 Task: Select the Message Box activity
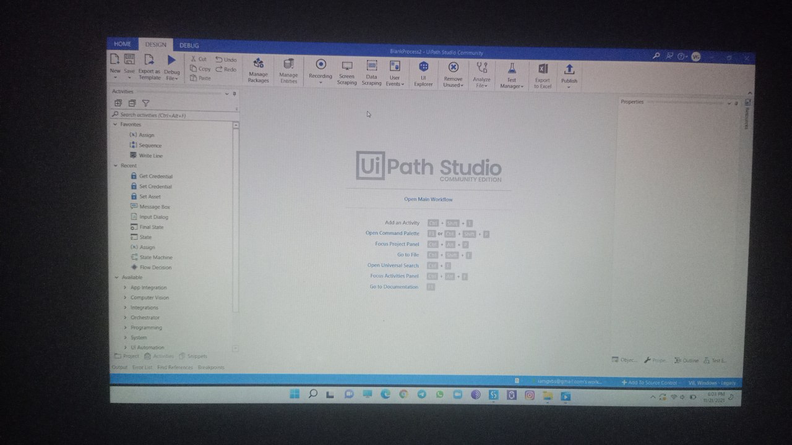coord(150,206)
